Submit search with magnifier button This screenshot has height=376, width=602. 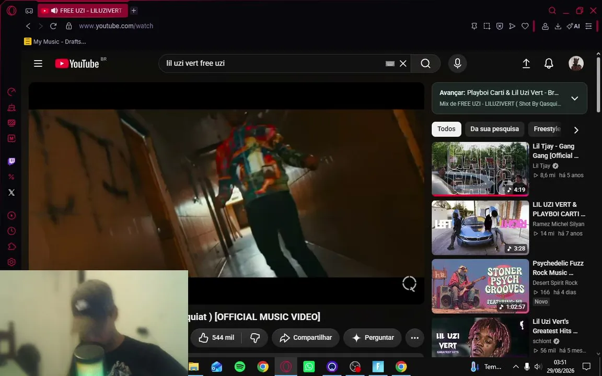click(x=425, y=63)
